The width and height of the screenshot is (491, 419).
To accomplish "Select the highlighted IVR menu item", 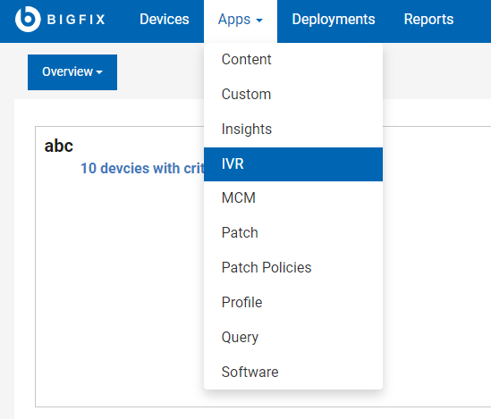I will click(293, 164).
